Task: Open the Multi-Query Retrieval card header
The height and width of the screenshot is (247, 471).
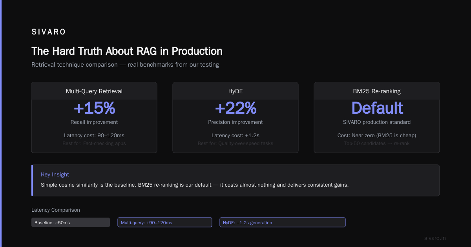Action: point(94,91)
